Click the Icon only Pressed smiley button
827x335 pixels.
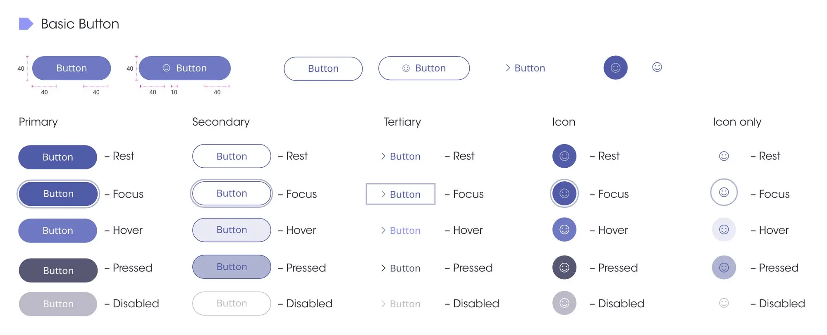click(x=724, y=268)
